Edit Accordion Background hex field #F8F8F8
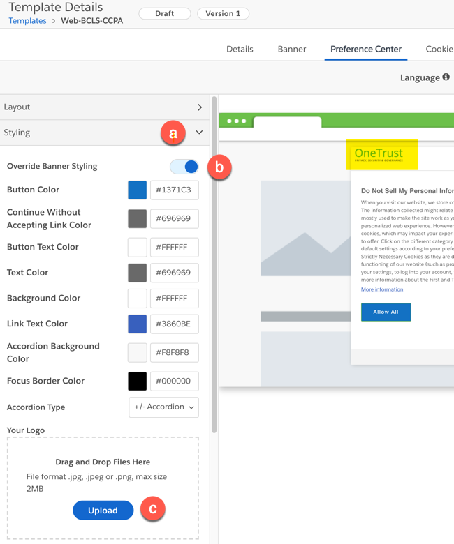The height and width of the screenshot is (544, 454). click(x=175, y=352)
